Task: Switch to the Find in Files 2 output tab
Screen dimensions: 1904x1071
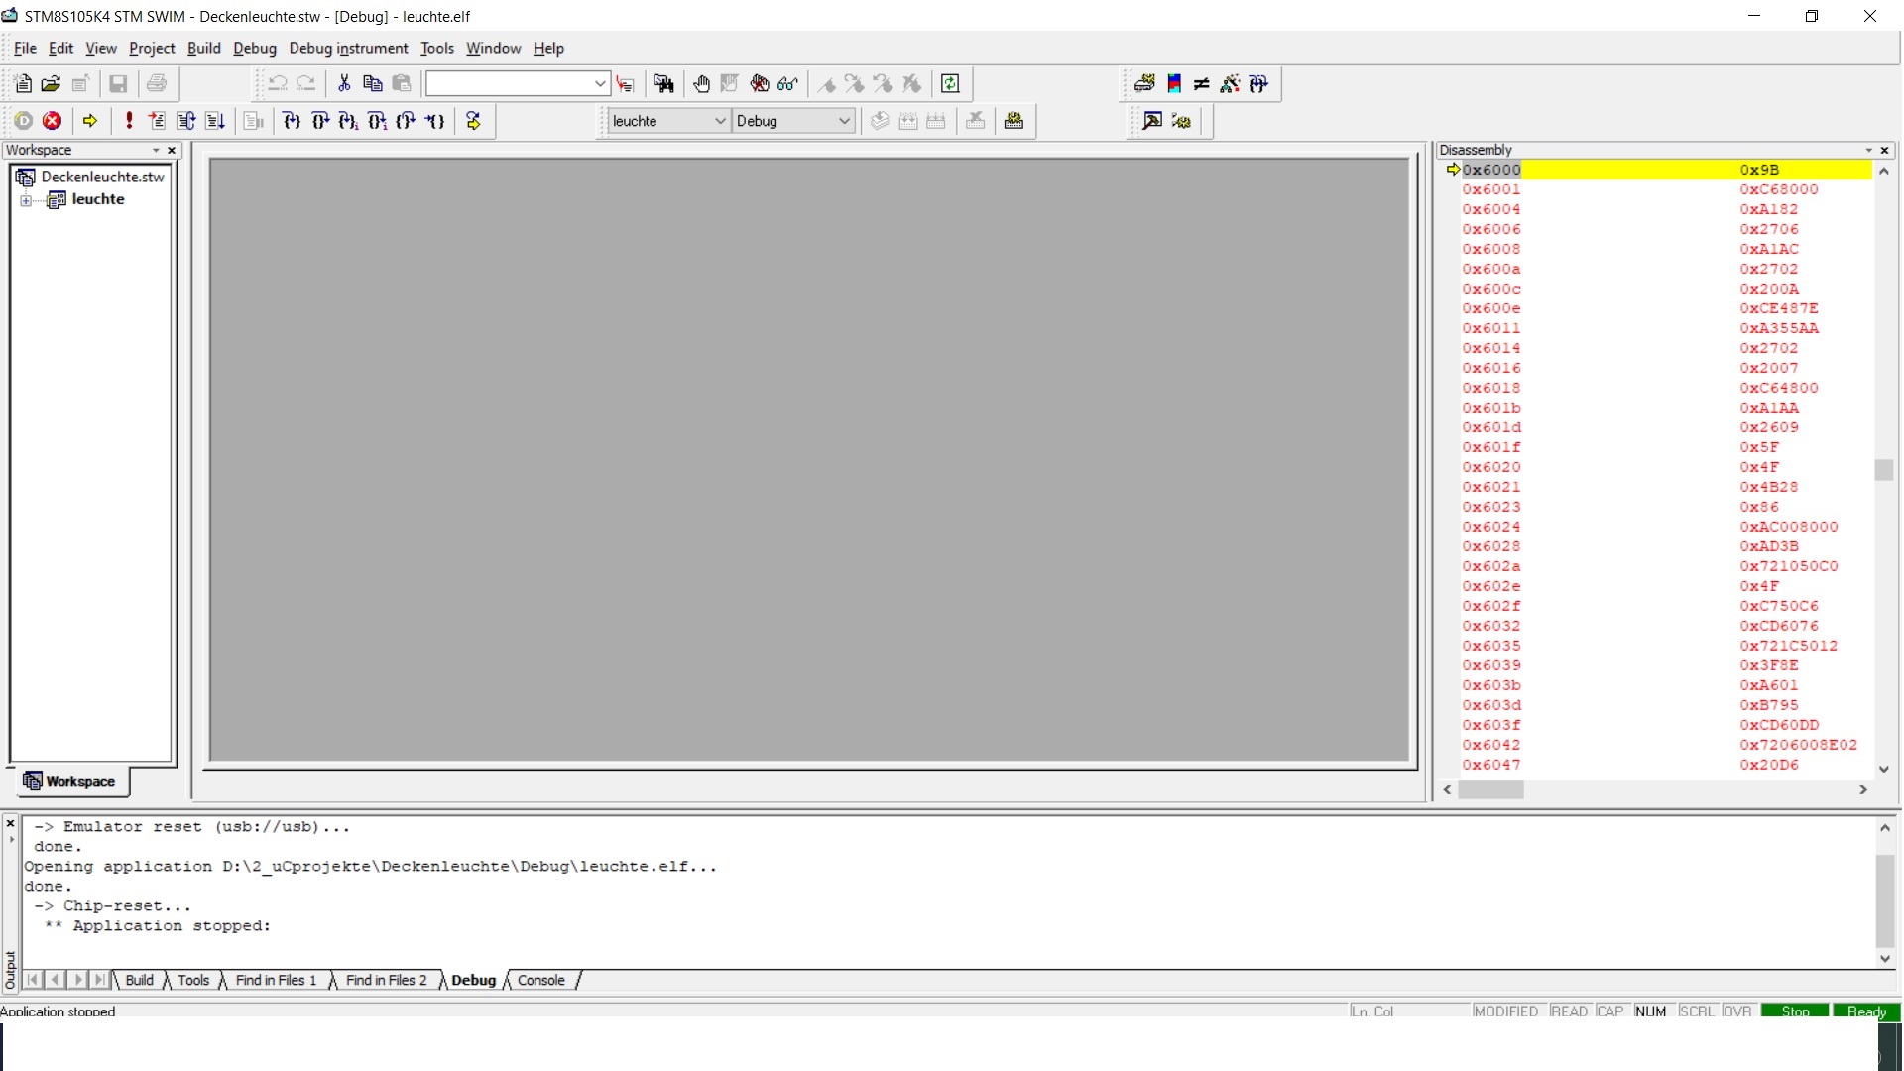Action: 385,980
